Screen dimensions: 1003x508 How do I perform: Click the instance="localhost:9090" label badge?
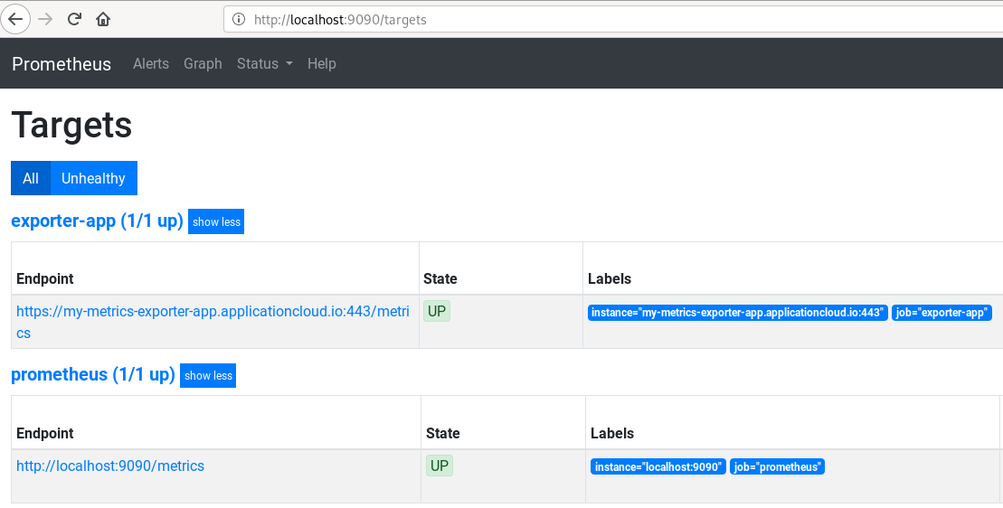658,467
